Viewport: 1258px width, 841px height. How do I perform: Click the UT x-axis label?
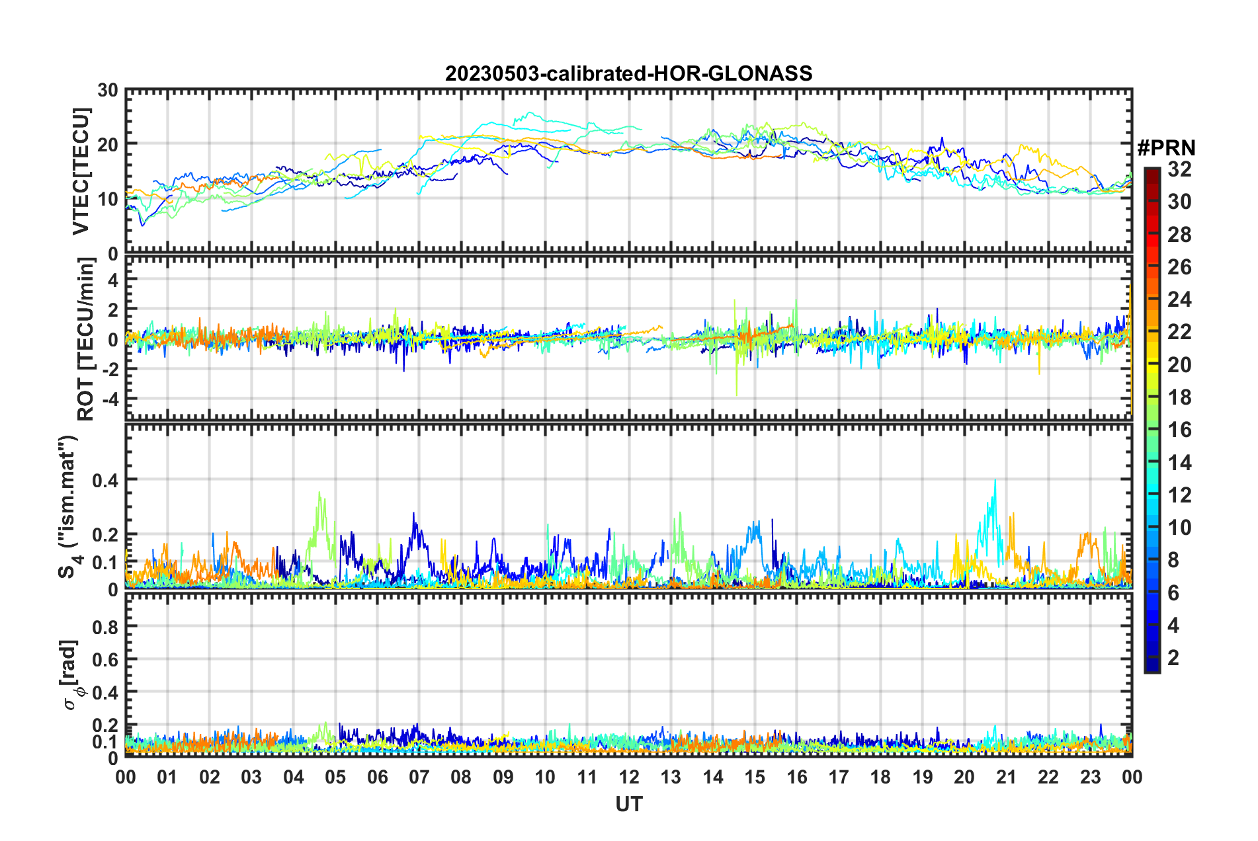[x=628, y=804]
